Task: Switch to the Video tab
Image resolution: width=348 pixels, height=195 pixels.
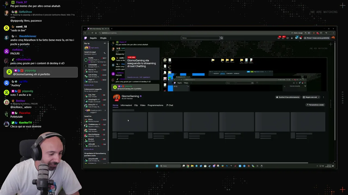Action: pos(143,105)
